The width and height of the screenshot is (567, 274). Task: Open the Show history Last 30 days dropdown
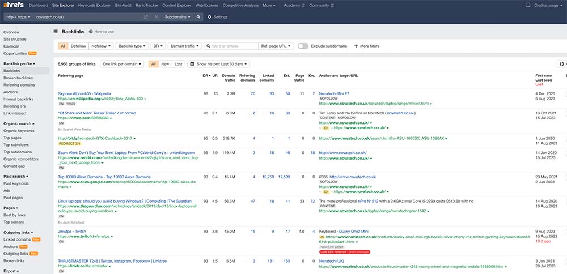point(219,64)
